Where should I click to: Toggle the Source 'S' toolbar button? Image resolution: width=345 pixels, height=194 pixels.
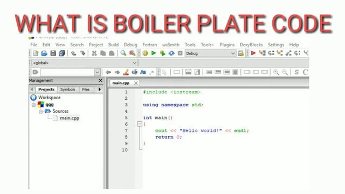(296, 72)
